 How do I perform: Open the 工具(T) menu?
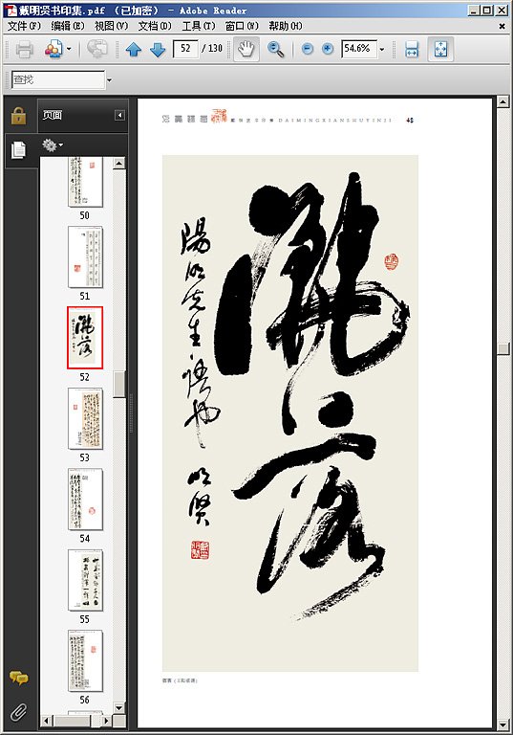[x=198, y=26]
